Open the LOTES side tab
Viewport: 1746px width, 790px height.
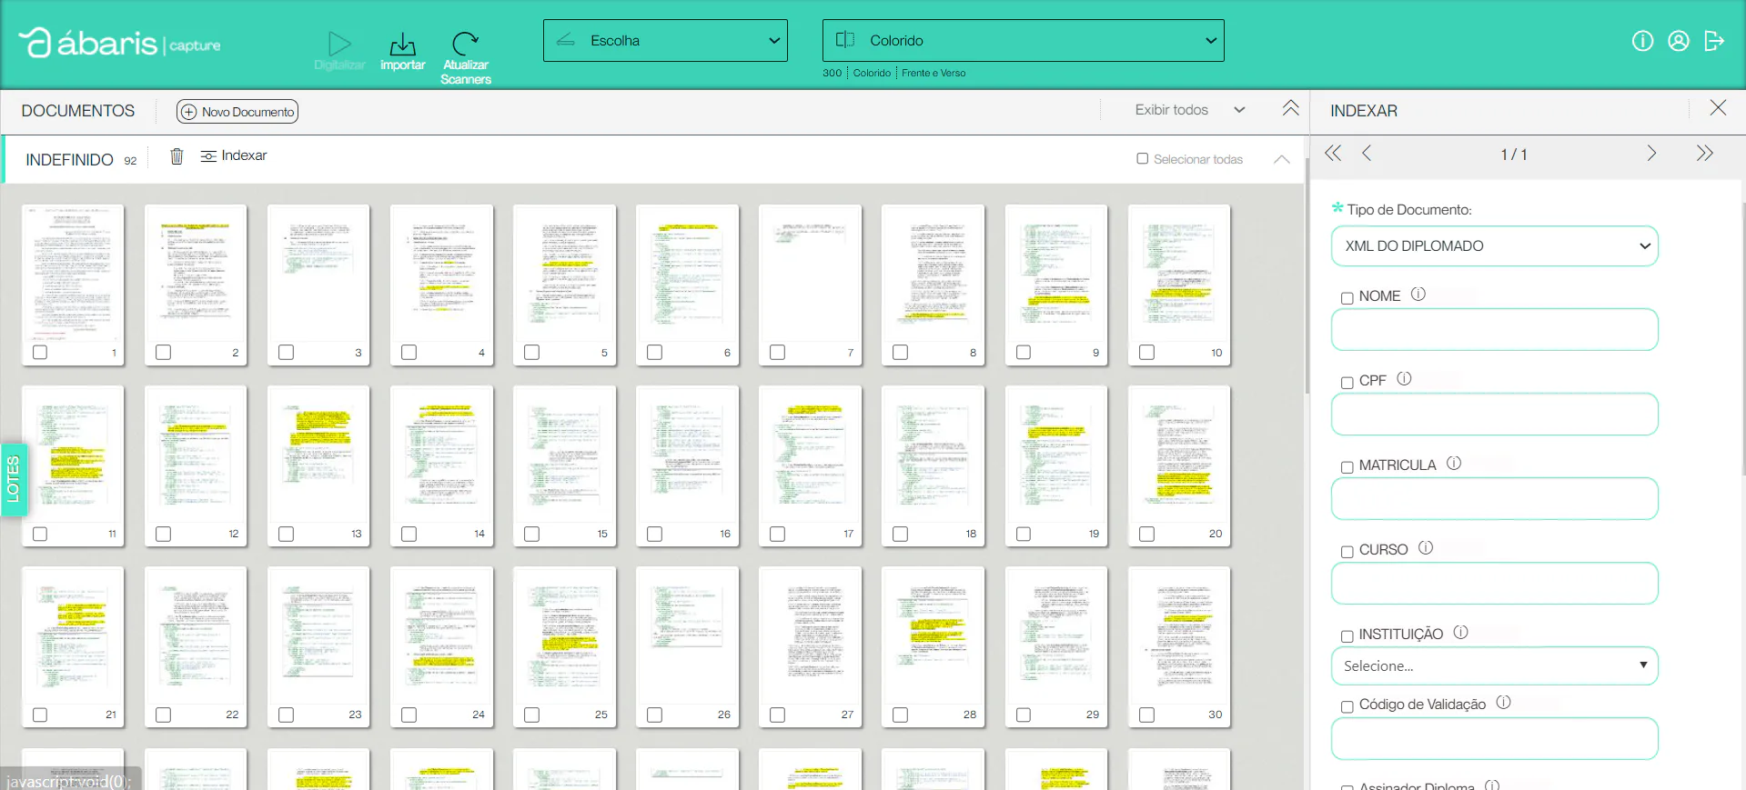(x=14, y=479)
